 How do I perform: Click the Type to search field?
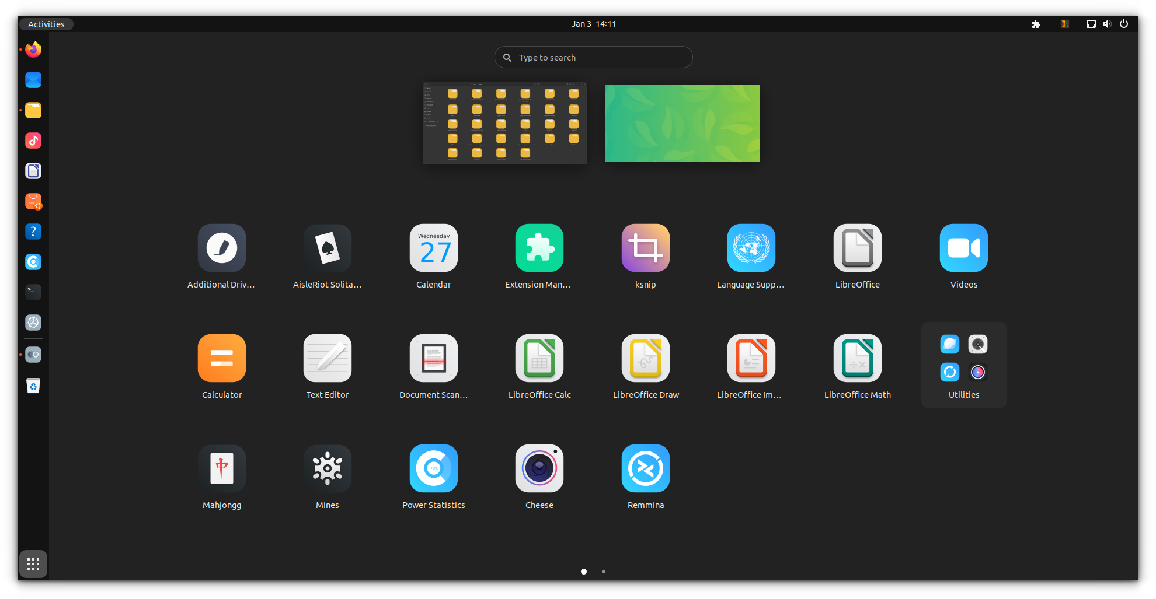(x=593, y=57)
